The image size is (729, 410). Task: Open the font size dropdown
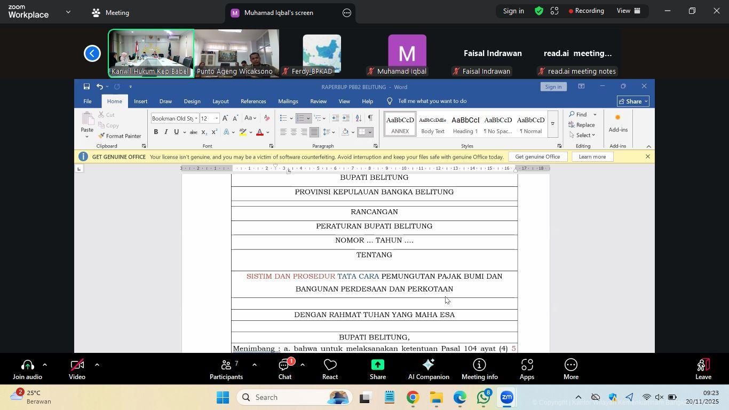coord(216,119)
